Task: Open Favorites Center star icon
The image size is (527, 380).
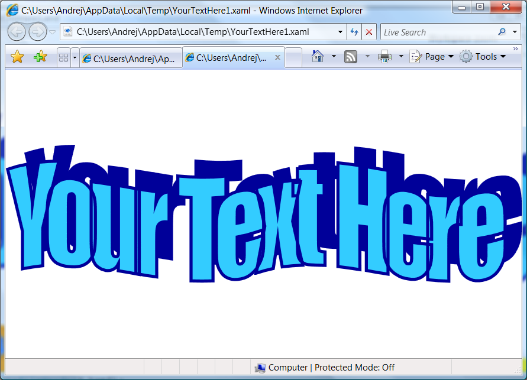Action: (x=17, y=57)
